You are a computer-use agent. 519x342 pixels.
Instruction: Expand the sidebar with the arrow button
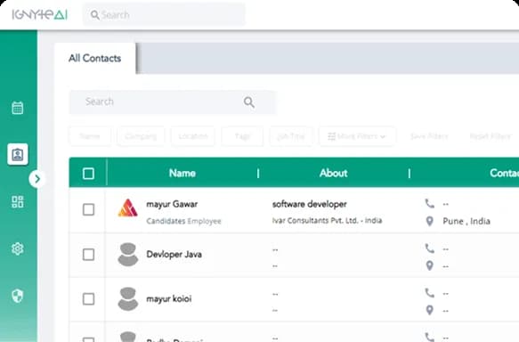[37, 179]
